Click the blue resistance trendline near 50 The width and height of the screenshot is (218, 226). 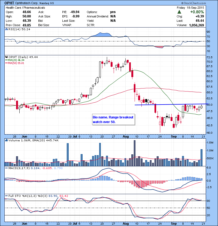click(171, 104)
